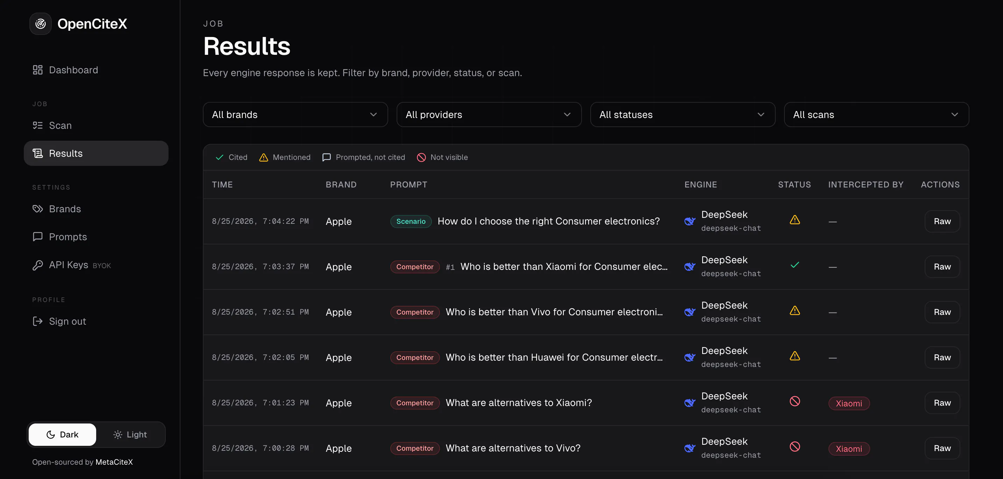This screenshot has height=479, width=1003.
Task: Click the Cited checkmark status in 7:03:37 PM row
Action: pyautogui.click(x=795, y=265)
